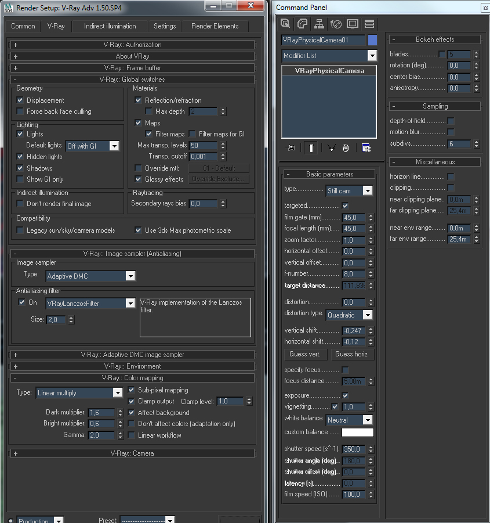Open the Create tab in Command Panel
The height and width of the screenshot is (523, 490).
click(285, 24)
